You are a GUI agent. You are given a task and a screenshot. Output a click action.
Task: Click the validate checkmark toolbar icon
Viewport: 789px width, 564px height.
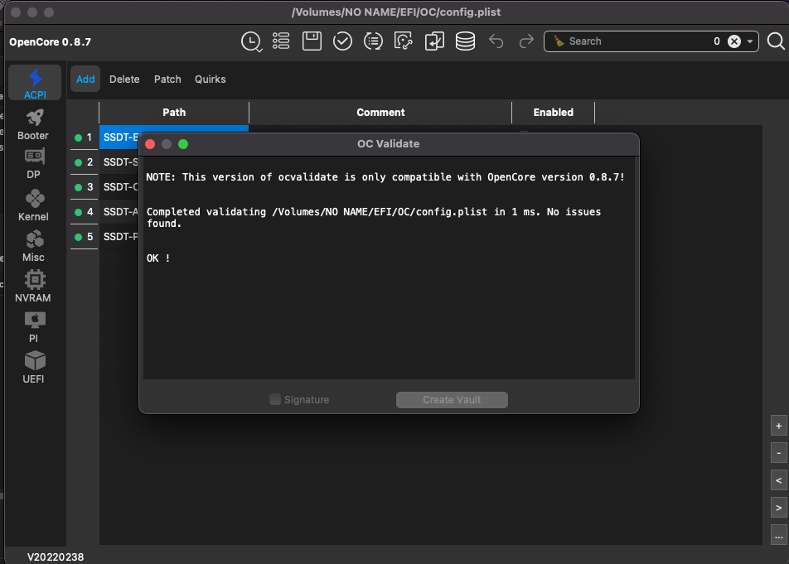pos(342,41)
